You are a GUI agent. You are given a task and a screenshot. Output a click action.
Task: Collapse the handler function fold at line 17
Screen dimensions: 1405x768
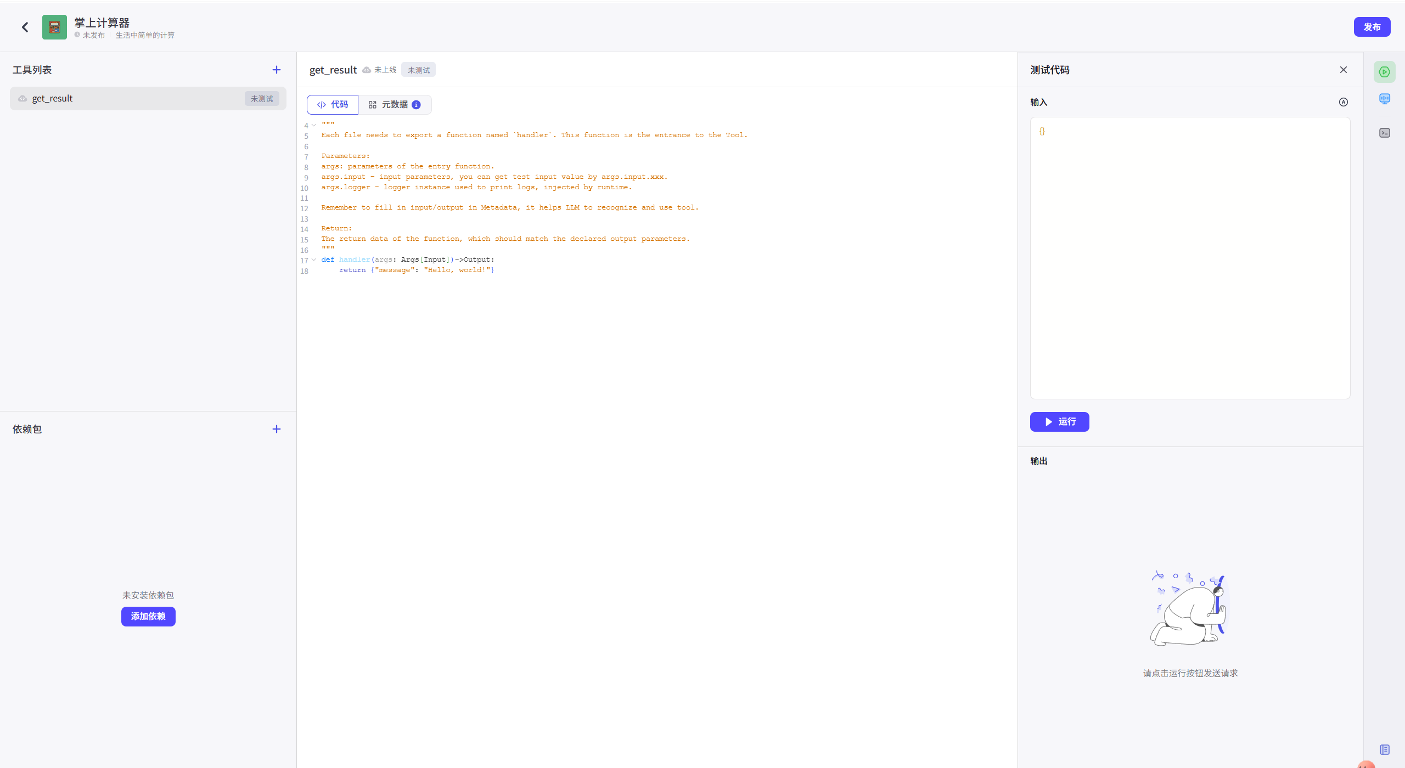314,260
